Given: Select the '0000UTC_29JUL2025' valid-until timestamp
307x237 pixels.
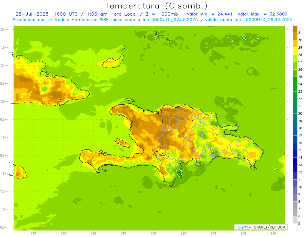Looking at the screenshot, I should [x=269, y=20].
